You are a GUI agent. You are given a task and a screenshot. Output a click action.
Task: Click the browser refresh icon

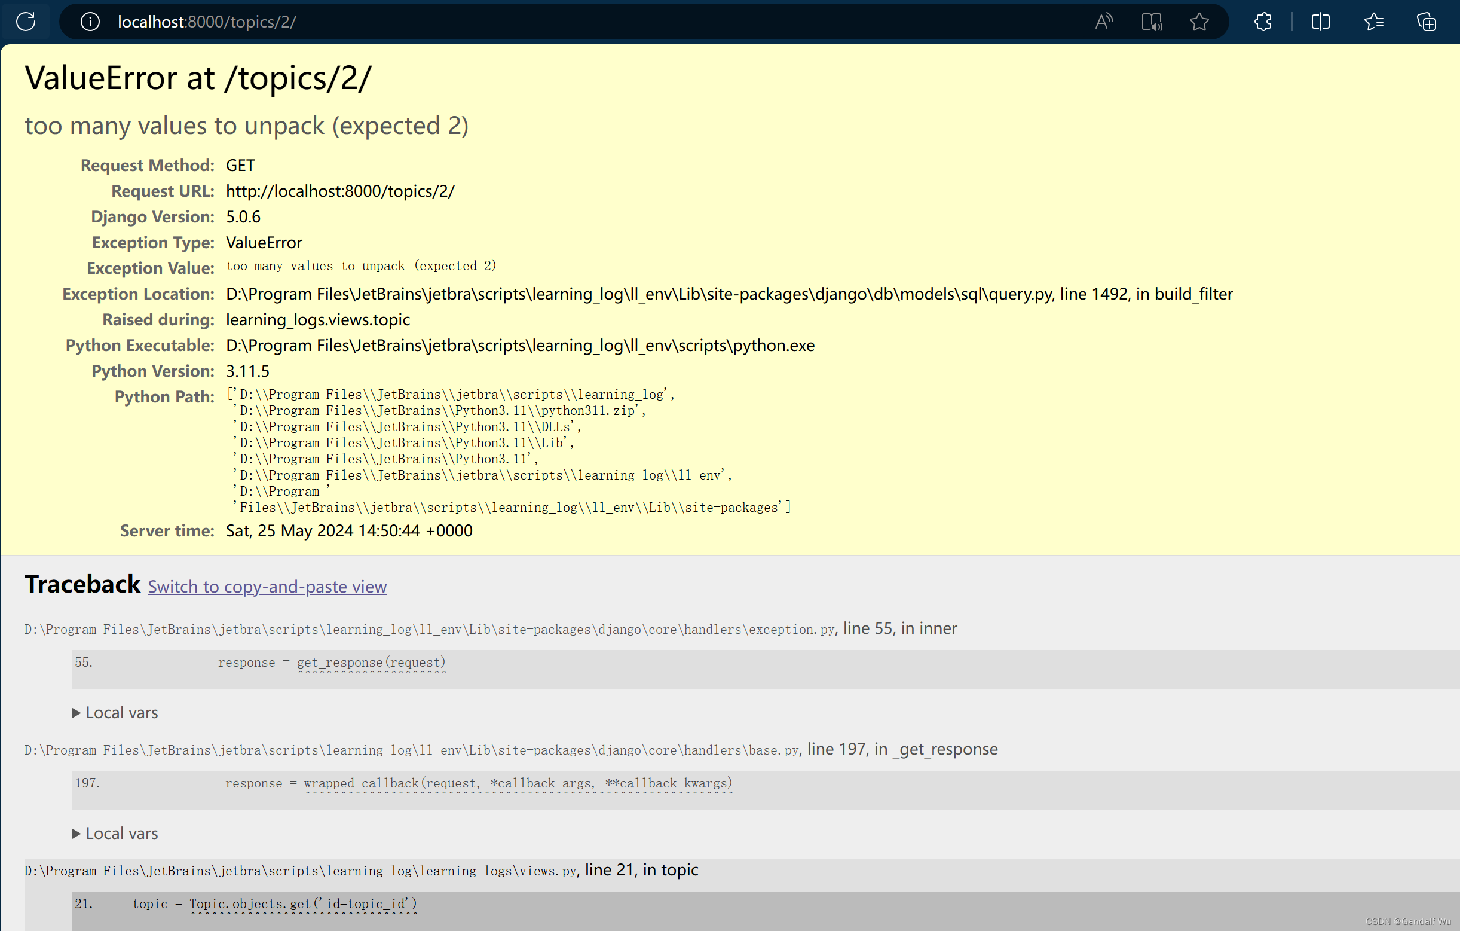[26, 22]
